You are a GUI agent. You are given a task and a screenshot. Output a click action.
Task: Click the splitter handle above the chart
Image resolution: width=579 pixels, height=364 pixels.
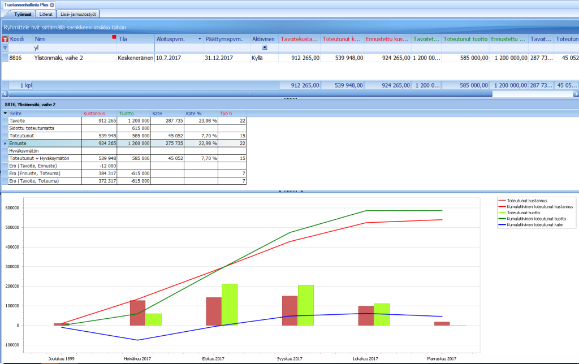[290, 191]
